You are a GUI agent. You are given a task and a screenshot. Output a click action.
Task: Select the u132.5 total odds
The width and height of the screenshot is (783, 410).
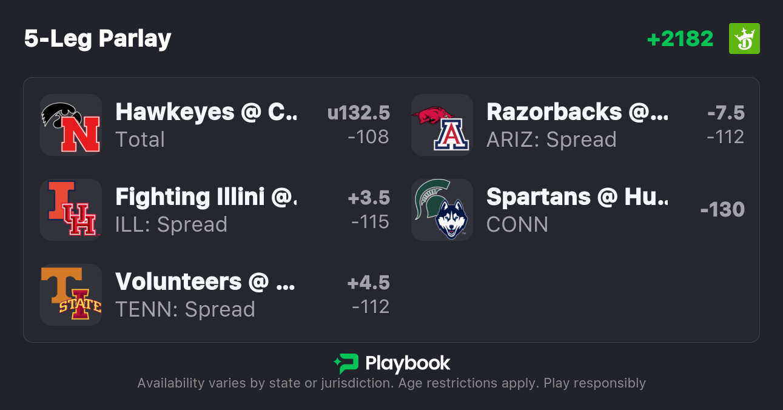point(358,113)
